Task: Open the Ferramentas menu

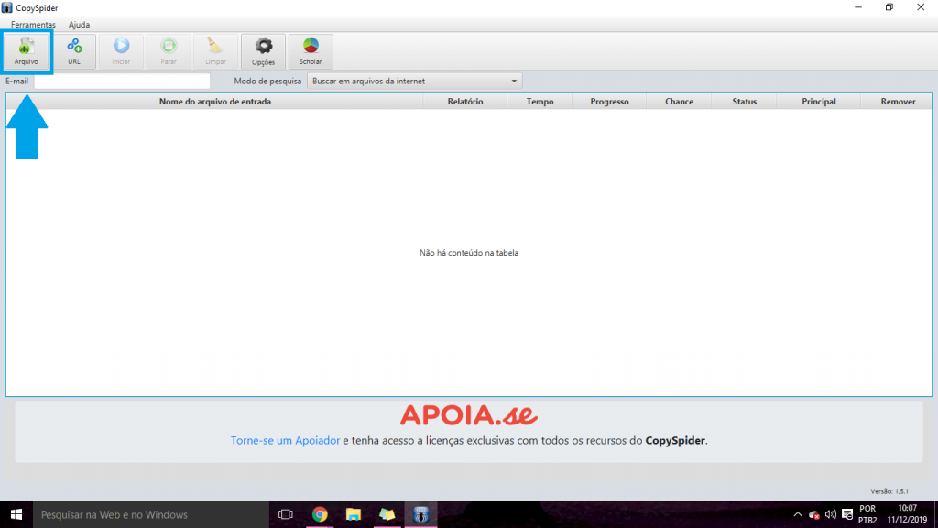Action: pyautogui.click(x=33, y=25)
